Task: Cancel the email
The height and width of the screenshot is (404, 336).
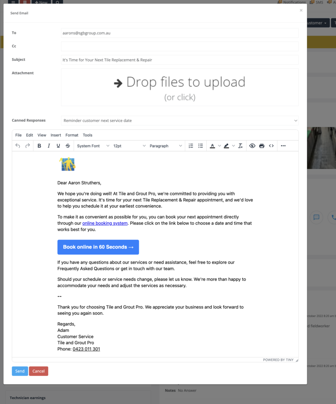Action: coord(38,371)
